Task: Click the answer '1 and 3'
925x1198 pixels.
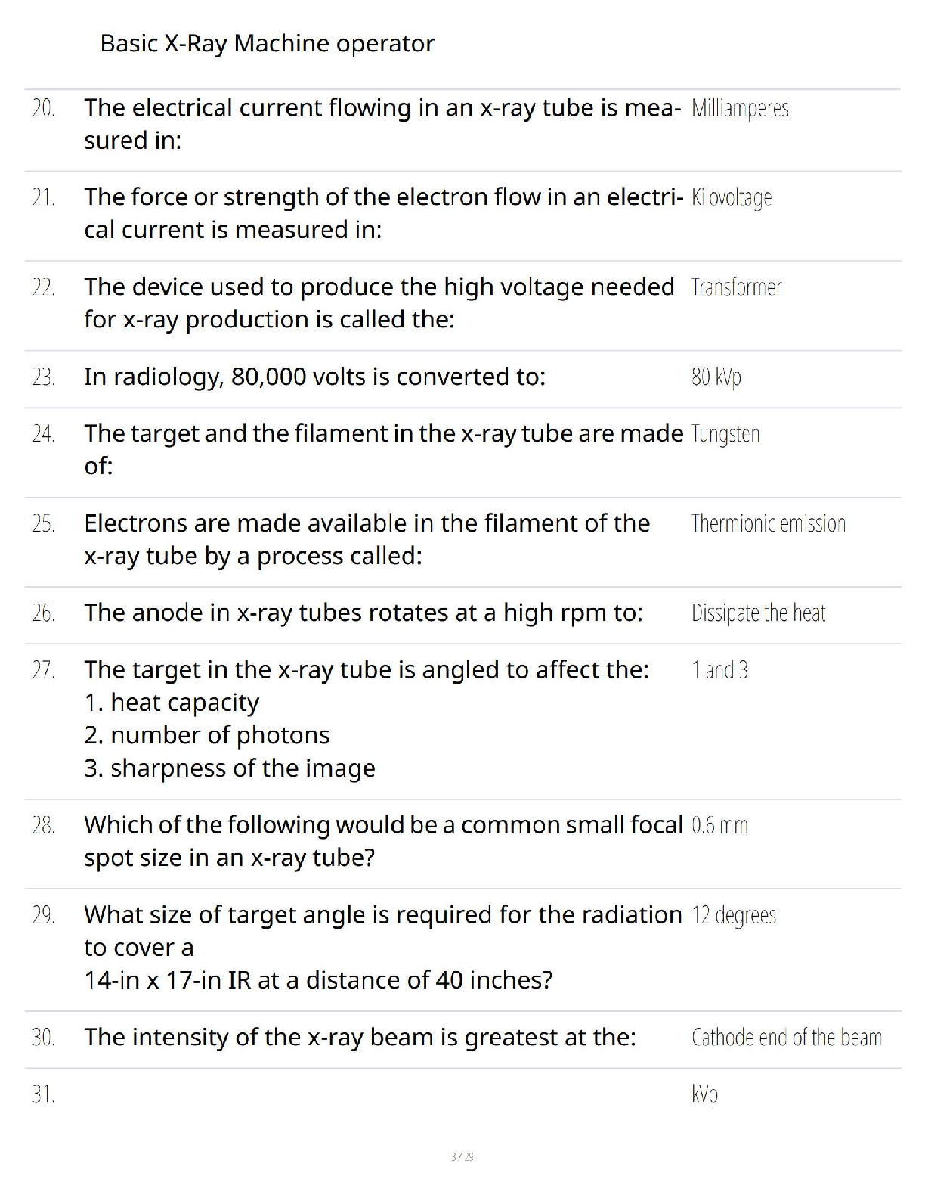Action: pos(719,670)
